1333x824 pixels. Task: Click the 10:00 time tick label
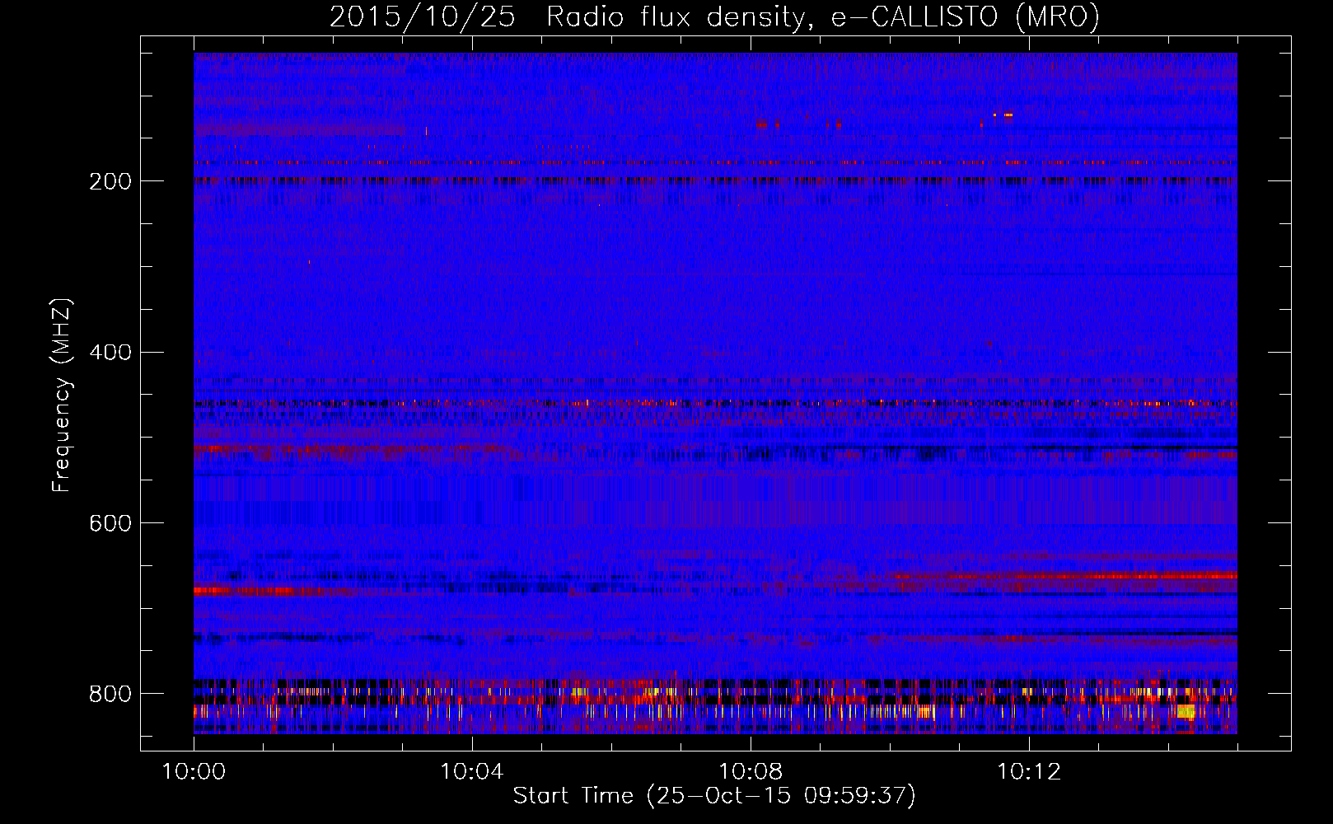click(194, 772)
